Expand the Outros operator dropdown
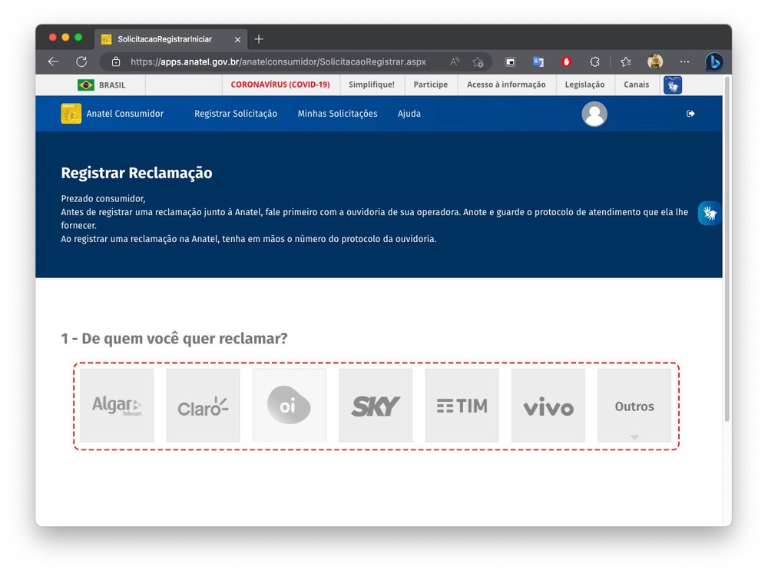Screen dimensions: 768x574 tap(634, 406)
